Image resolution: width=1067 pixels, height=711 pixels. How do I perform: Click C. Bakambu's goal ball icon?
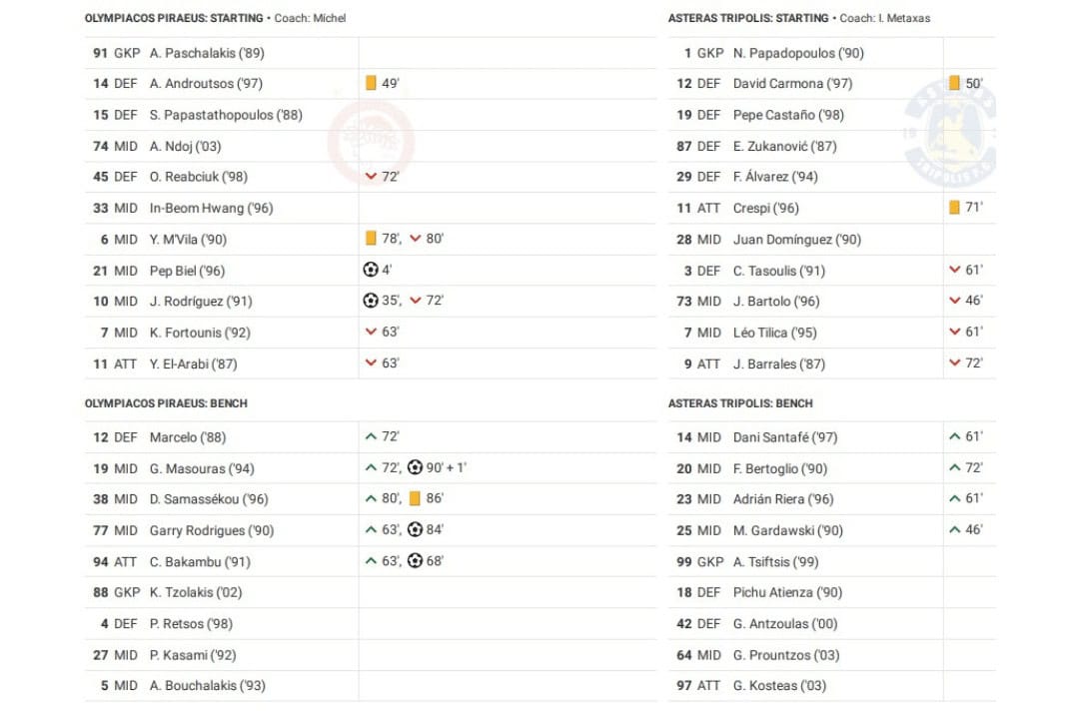tap(415, 560)
